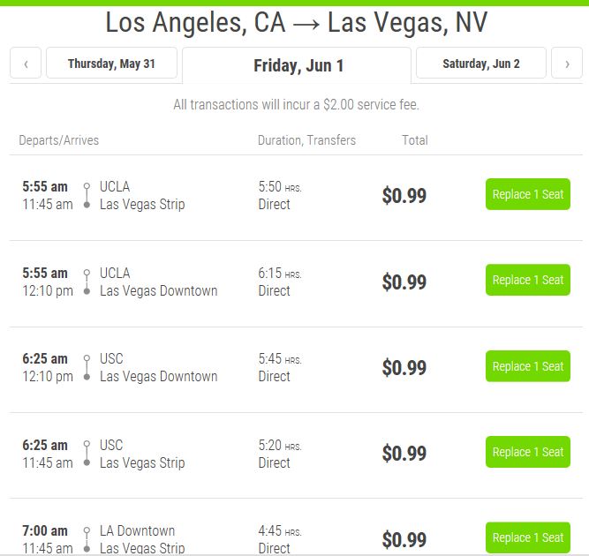Click the Los Angeles to Las Vegas heading

coord(296,22)
